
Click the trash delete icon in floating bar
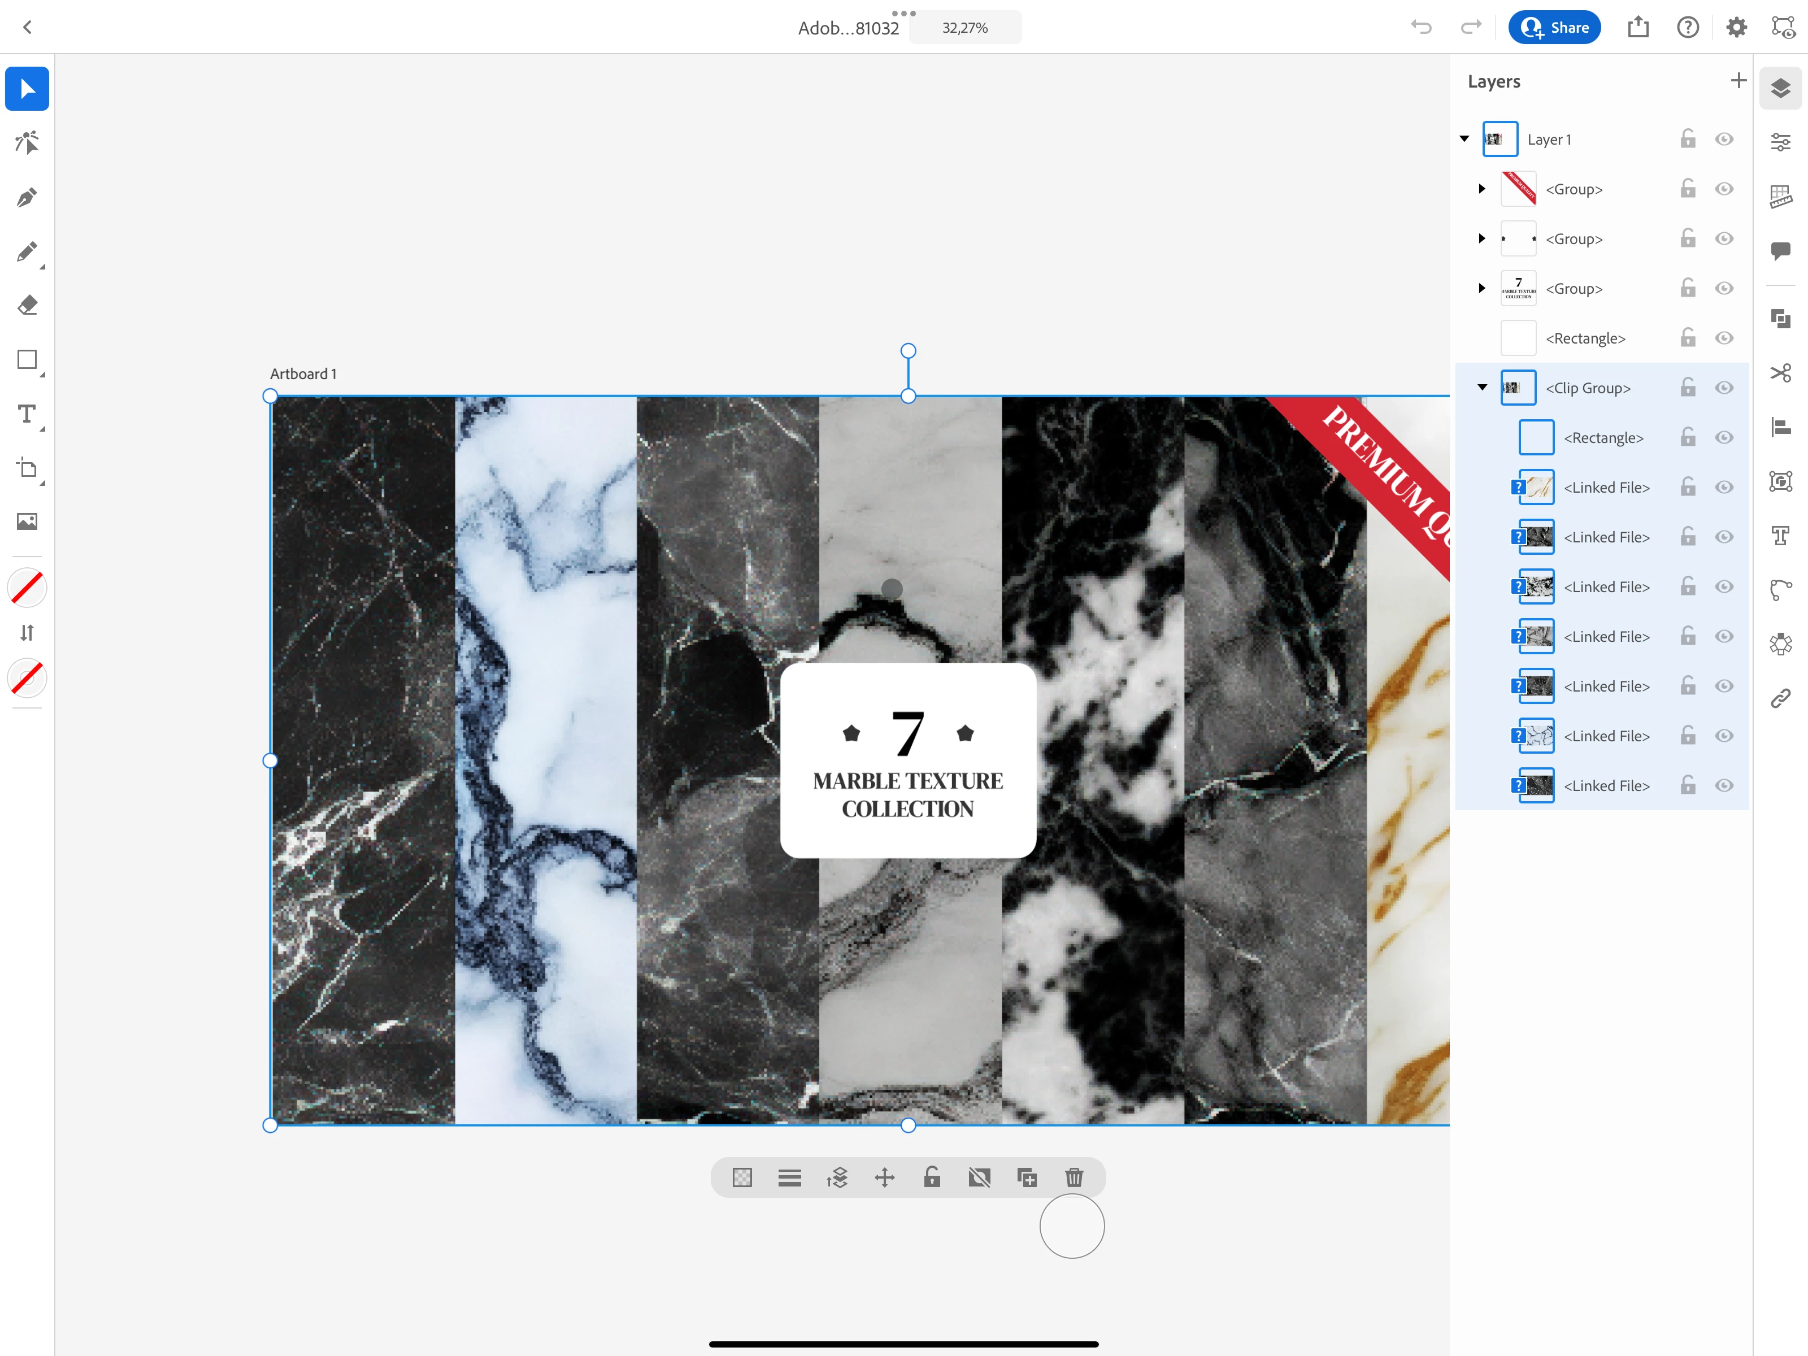[x=1074, y=1178]
